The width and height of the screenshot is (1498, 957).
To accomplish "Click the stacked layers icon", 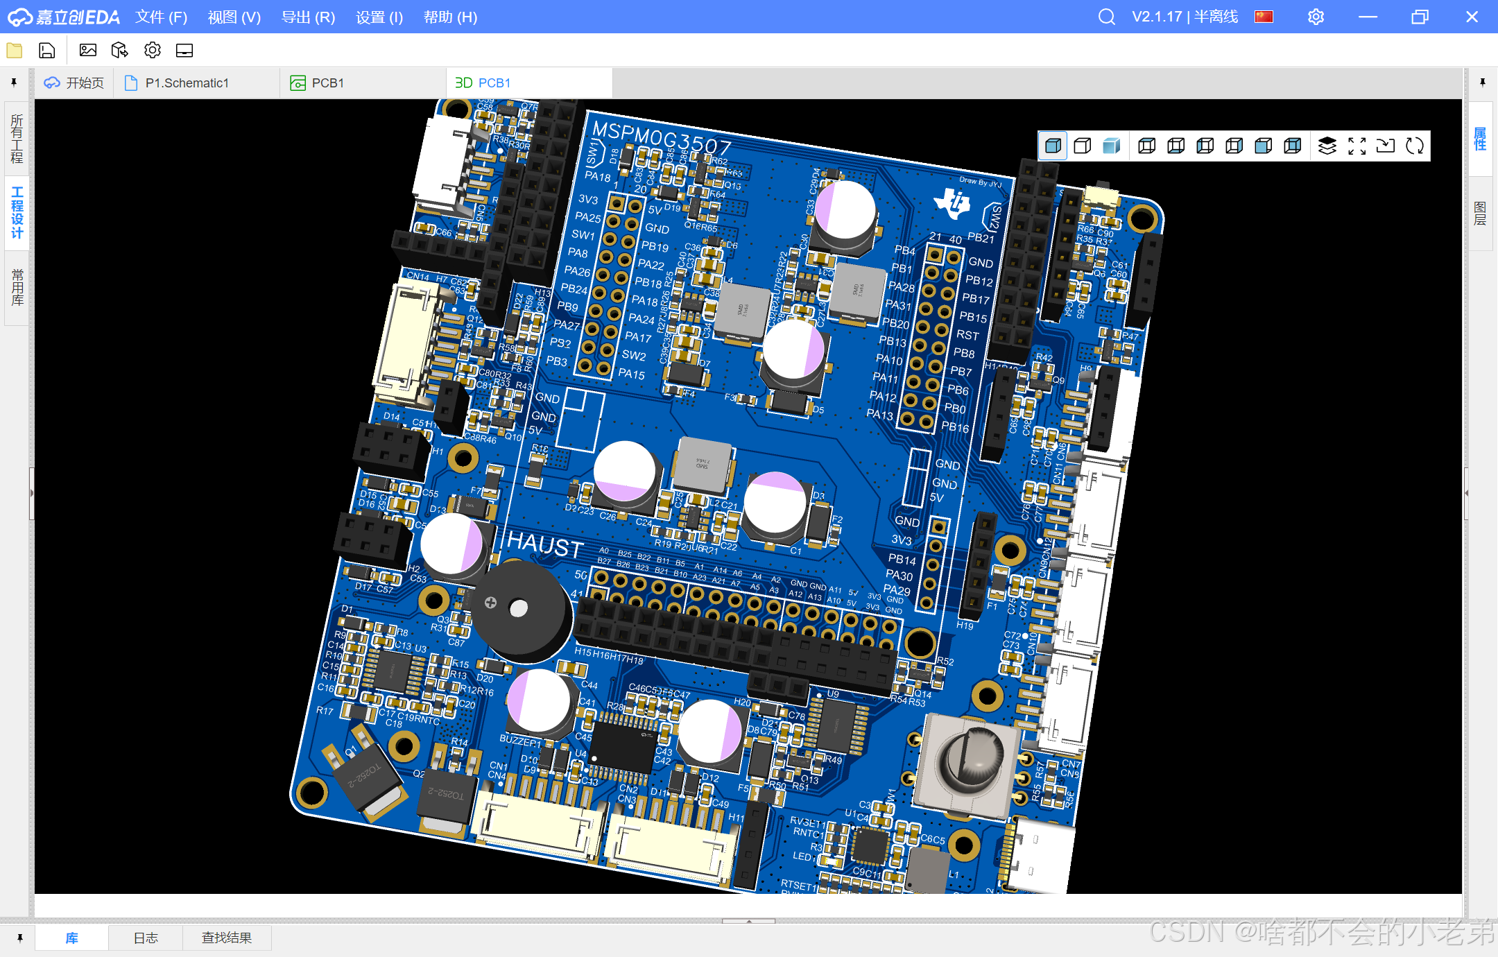I will tap(1327, 146).
